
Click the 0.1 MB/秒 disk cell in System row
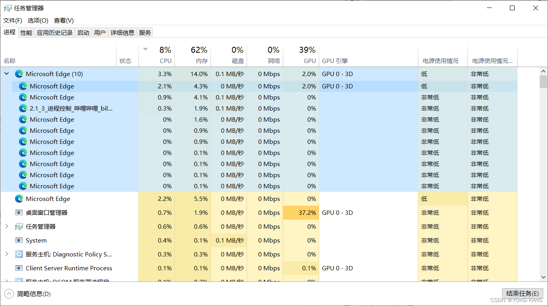click(229, 240)
